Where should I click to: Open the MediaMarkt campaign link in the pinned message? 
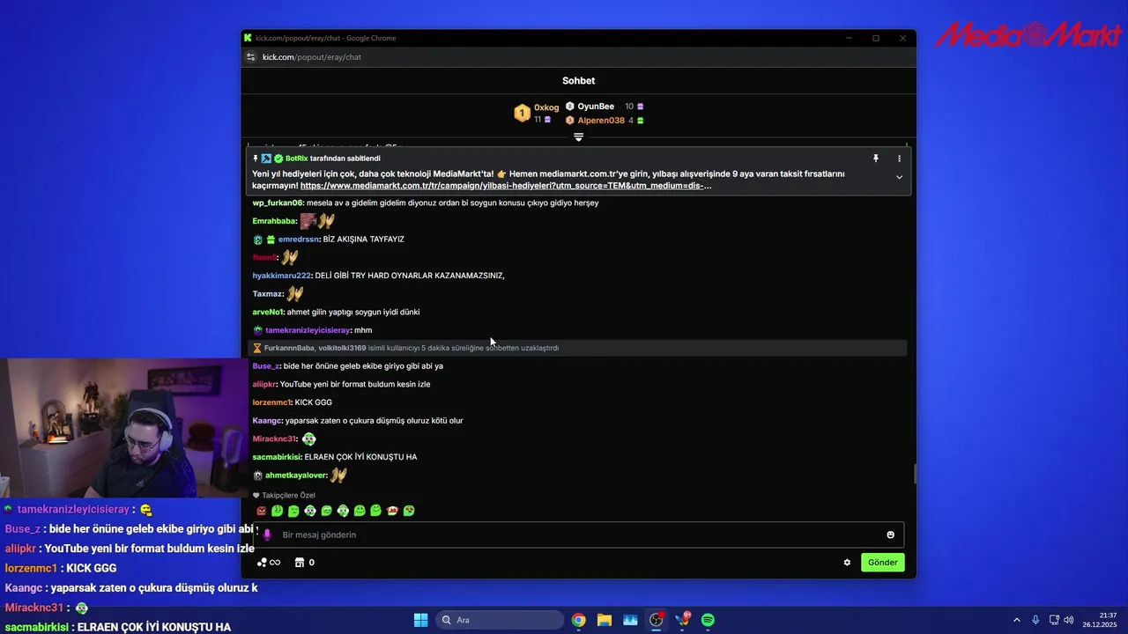[x=506, y=186]
